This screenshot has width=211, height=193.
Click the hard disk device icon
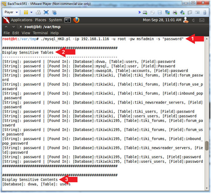(x=145, y=12)
